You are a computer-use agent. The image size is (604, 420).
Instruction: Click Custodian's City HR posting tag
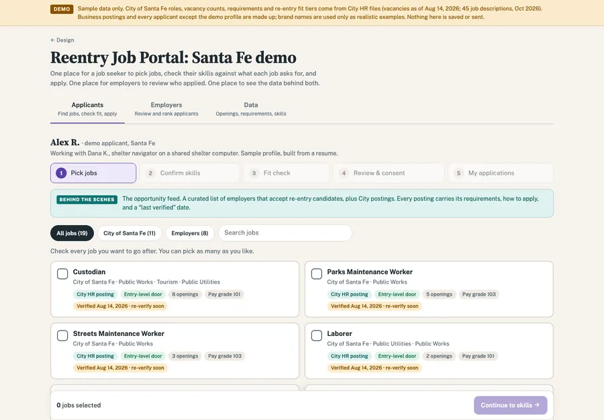point(95,294)
